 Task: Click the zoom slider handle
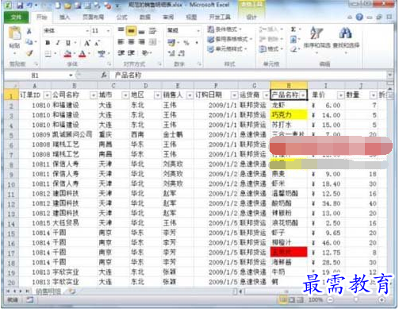coord(356,299)
